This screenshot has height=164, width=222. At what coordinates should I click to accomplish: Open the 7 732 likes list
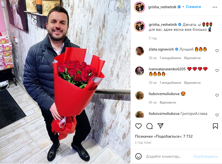(164, 137)
